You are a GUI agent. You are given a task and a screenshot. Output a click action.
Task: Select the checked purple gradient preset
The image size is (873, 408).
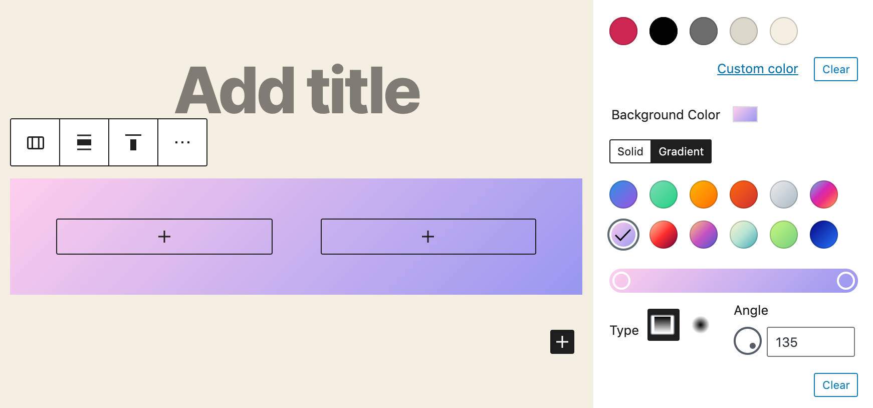pos(623,234)
